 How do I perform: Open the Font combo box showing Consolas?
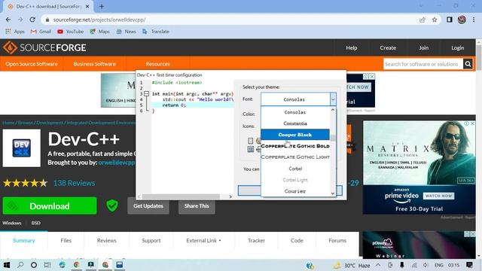[298, 99]
